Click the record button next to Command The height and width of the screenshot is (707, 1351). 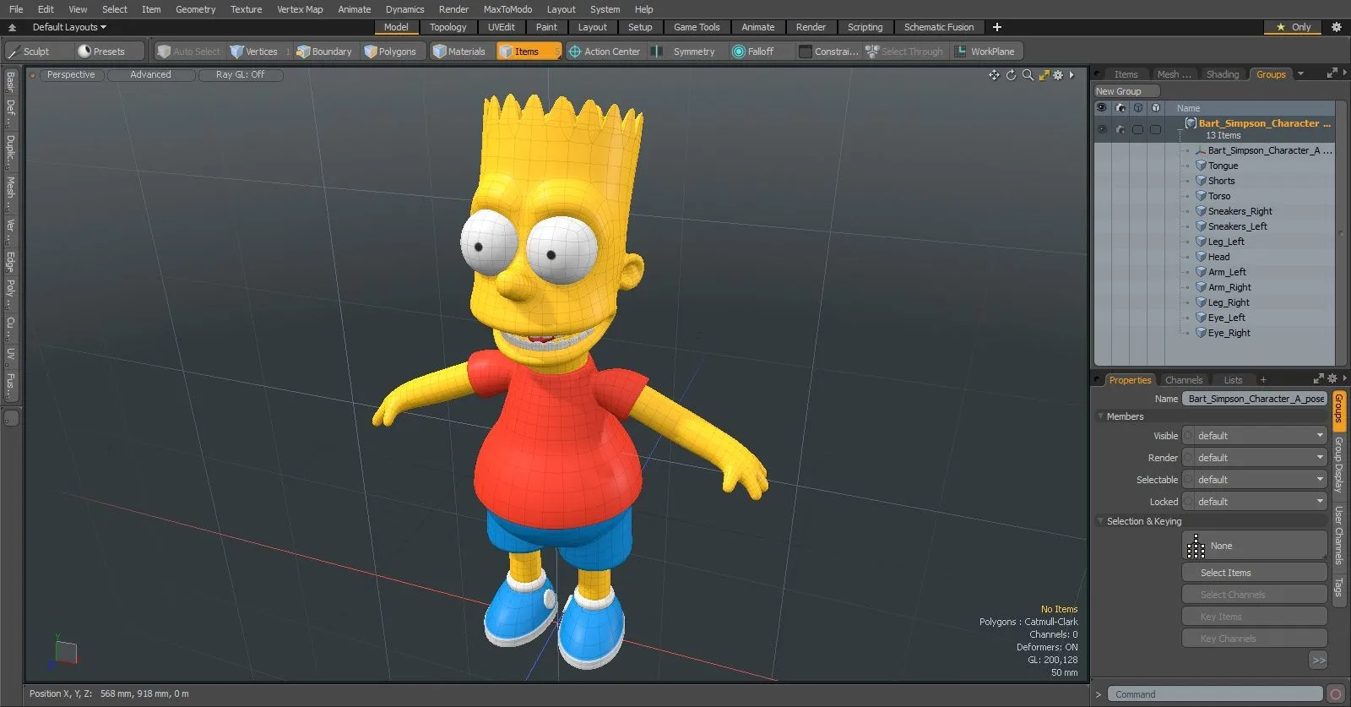(x=1335, y=694)
